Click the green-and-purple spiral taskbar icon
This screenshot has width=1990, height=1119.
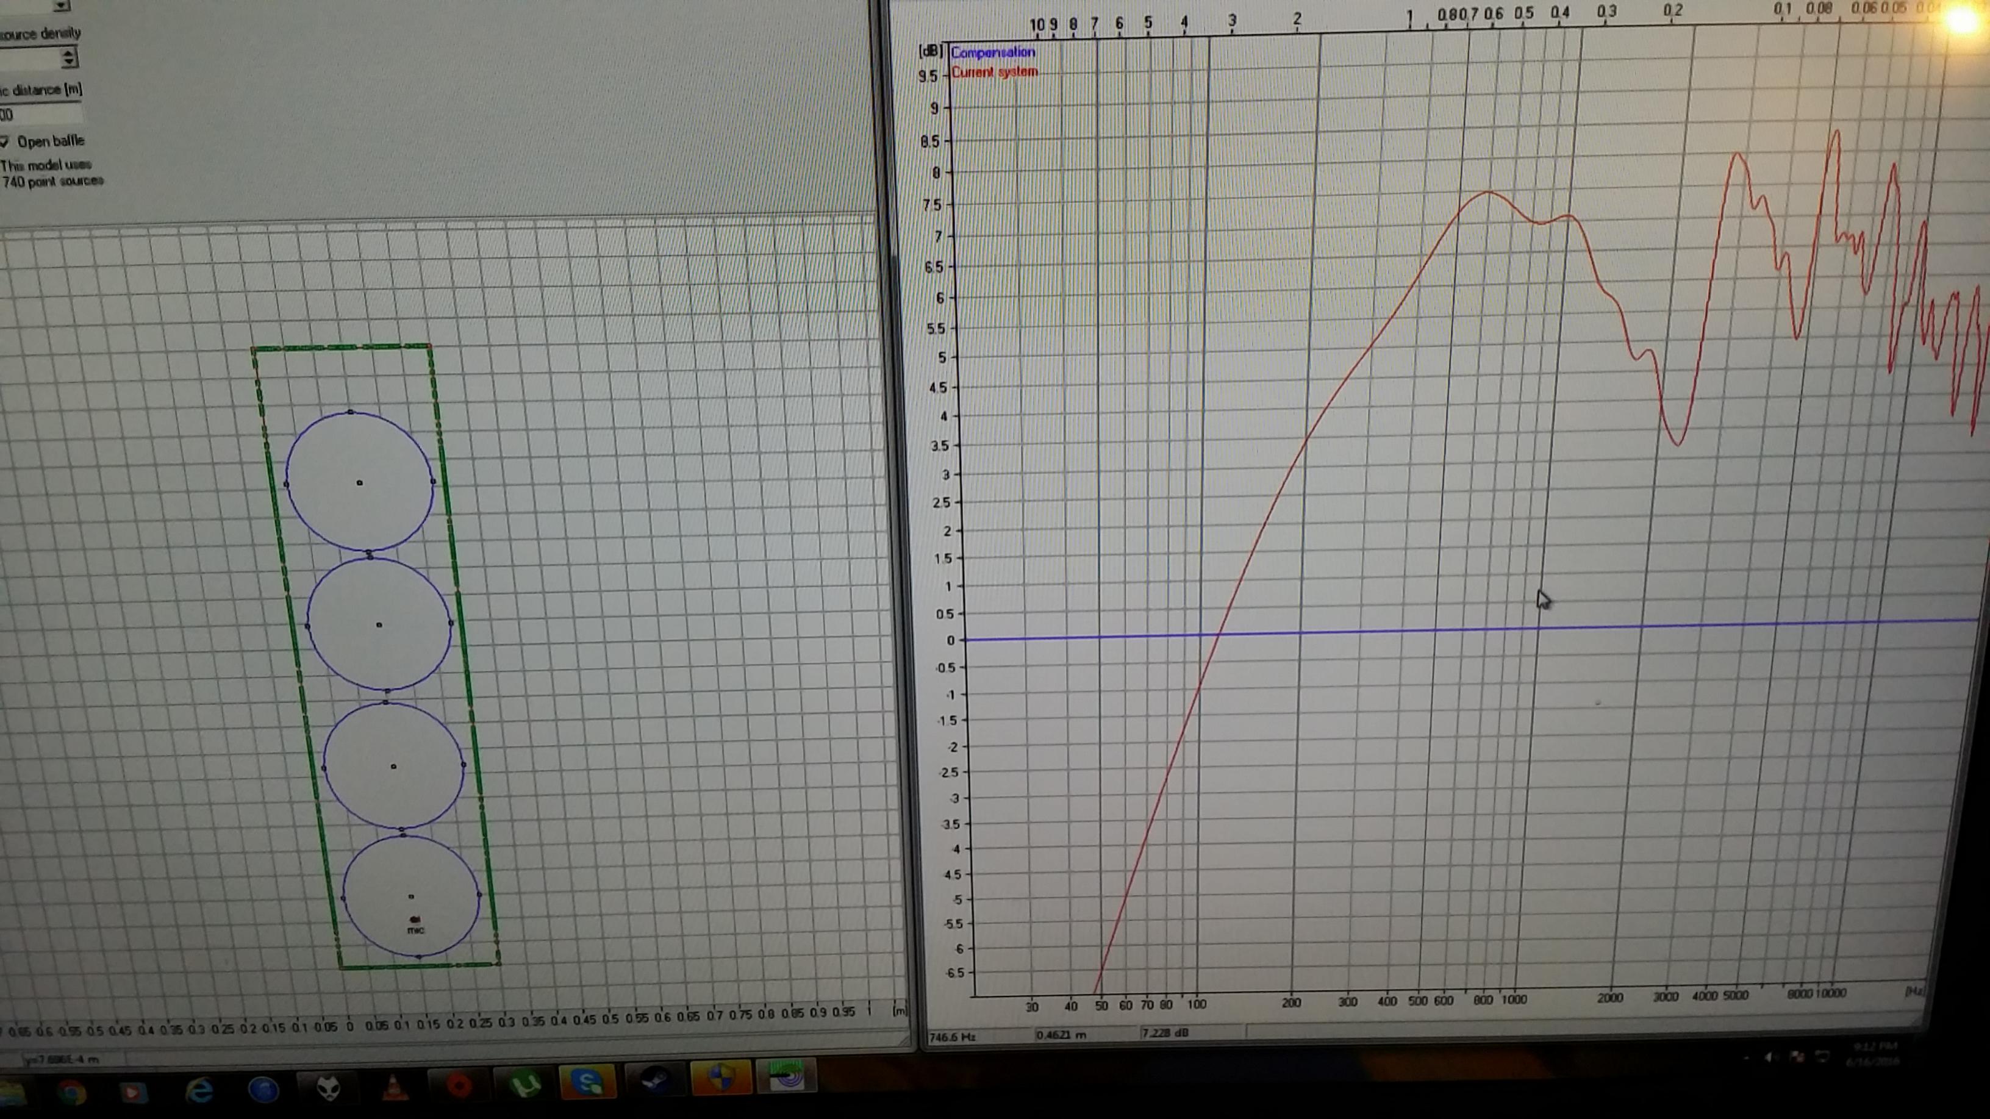coord(786,1075)
